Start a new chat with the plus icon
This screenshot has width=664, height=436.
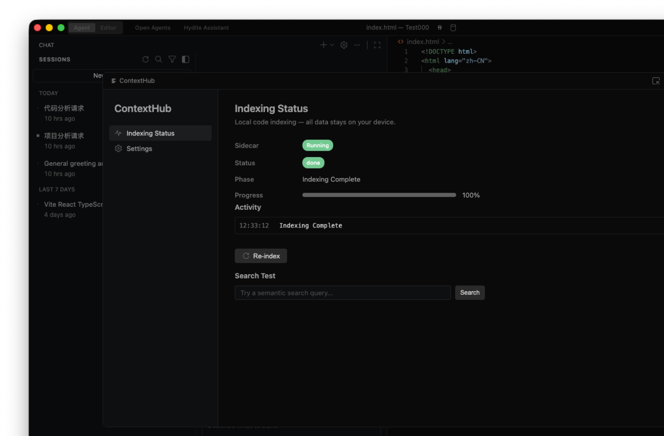tap(322, 45)
